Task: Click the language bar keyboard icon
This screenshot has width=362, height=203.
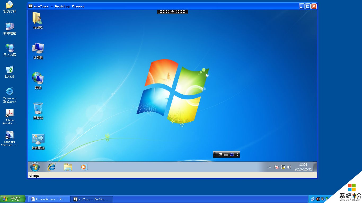Action: (x=226, y=155)
